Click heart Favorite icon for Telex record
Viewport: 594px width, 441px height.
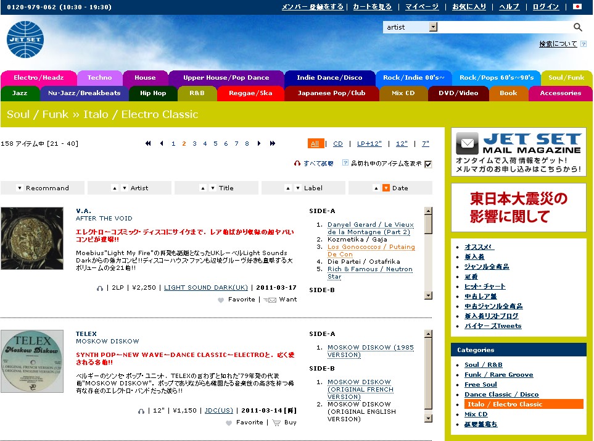tap(228, 423)
